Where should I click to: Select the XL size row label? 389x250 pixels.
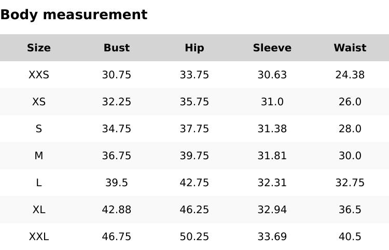[x=39, y=210]
